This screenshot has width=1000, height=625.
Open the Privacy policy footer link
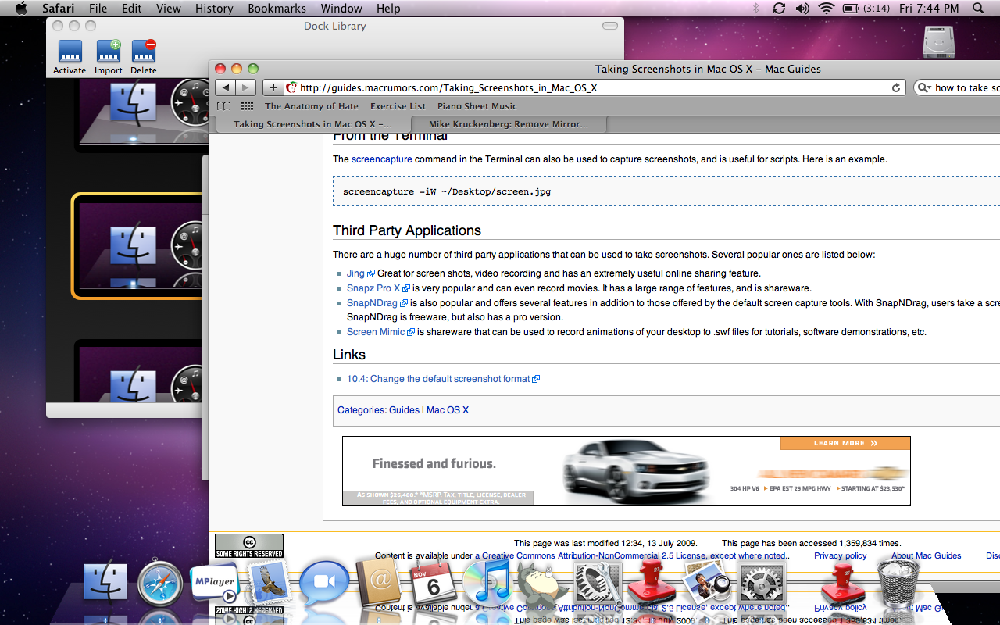tap(841, 556)
